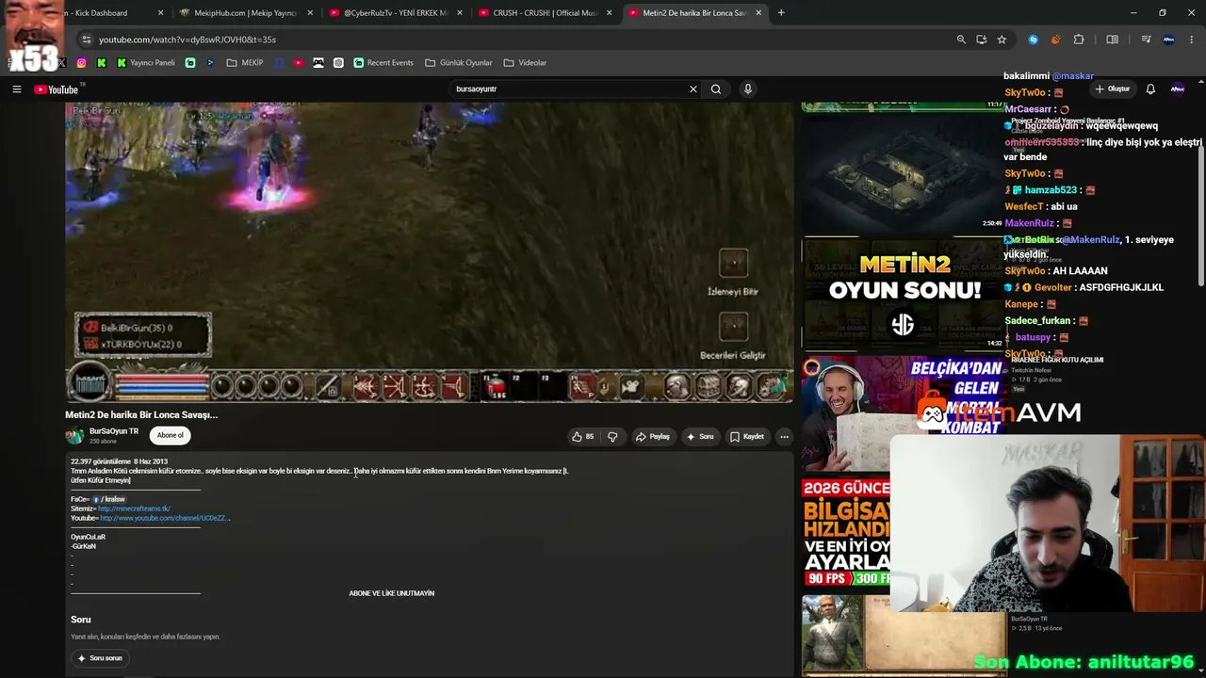Open the Extensions puzzle piece menu

(1079, 40)
